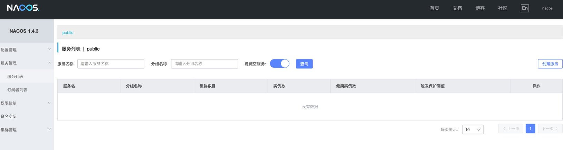Click the 查询 search button
563x150 pixels.
(x=304, y=64)
